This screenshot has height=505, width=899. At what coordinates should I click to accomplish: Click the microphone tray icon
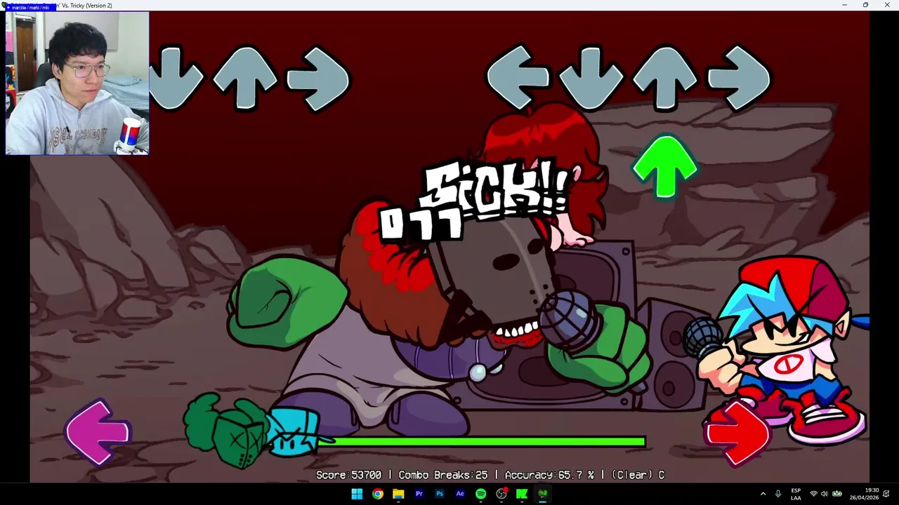(777, 494)
